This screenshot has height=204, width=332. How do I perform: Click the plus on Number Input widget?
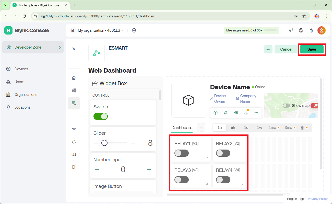149,169
